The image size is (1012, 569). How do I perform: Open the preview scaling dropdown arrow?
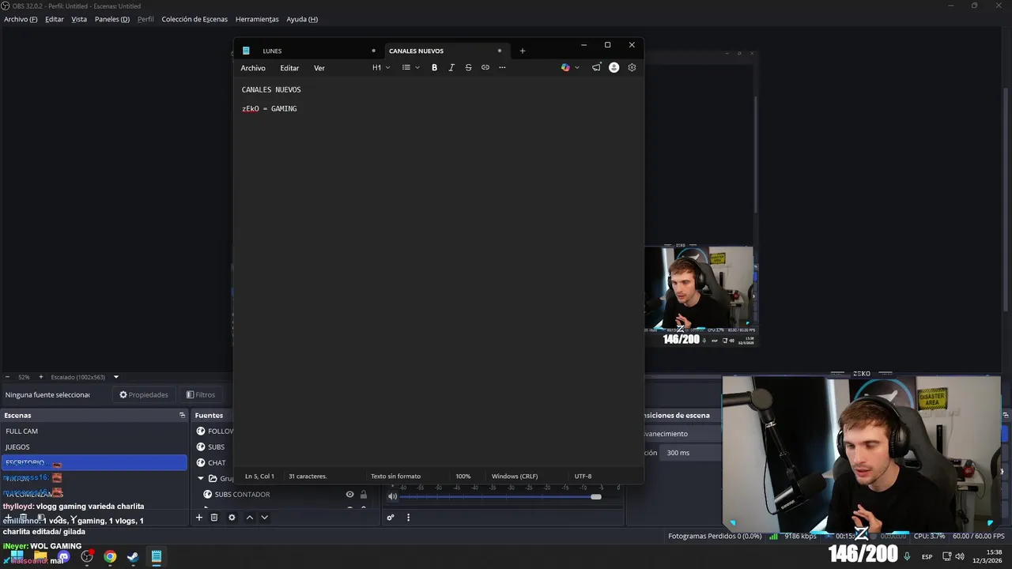click(115, 377)
